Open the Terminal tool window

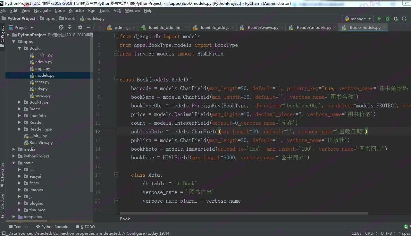point(18,227)
